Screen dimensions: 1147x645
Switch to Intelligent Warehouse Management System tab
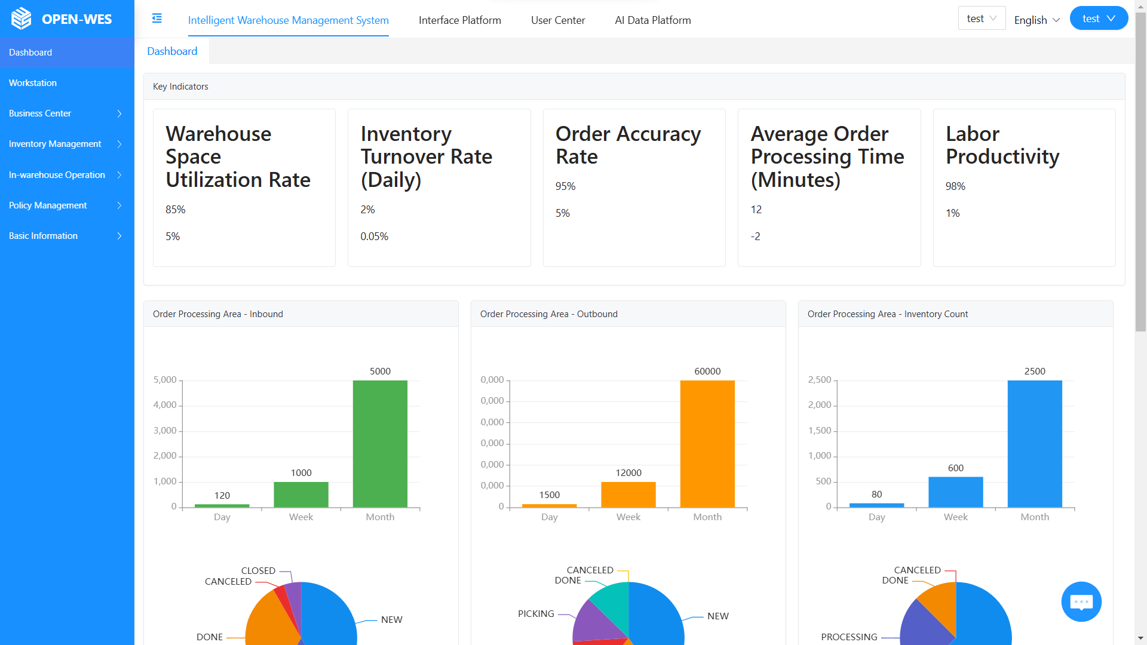tap(289, 20)
